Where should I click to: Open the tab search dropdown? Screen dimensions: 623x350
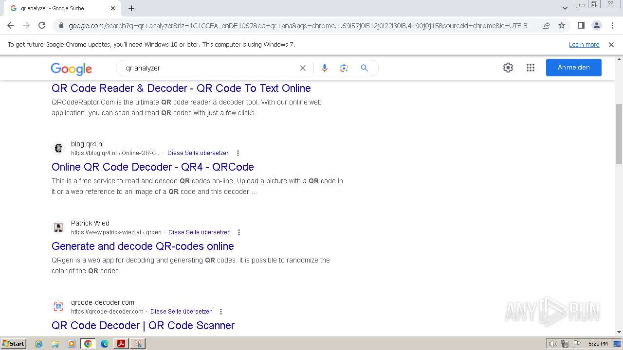click(x=565, y=8)
